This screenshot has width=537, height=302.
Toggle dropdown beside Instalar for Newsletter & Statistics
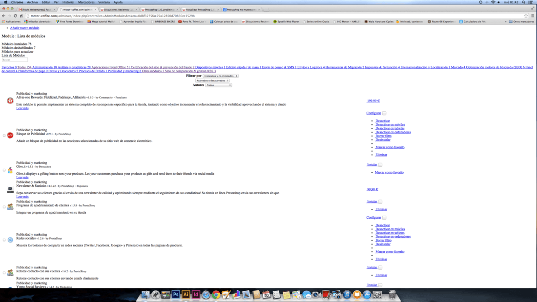pyautogui.click(x=380, y=201)
